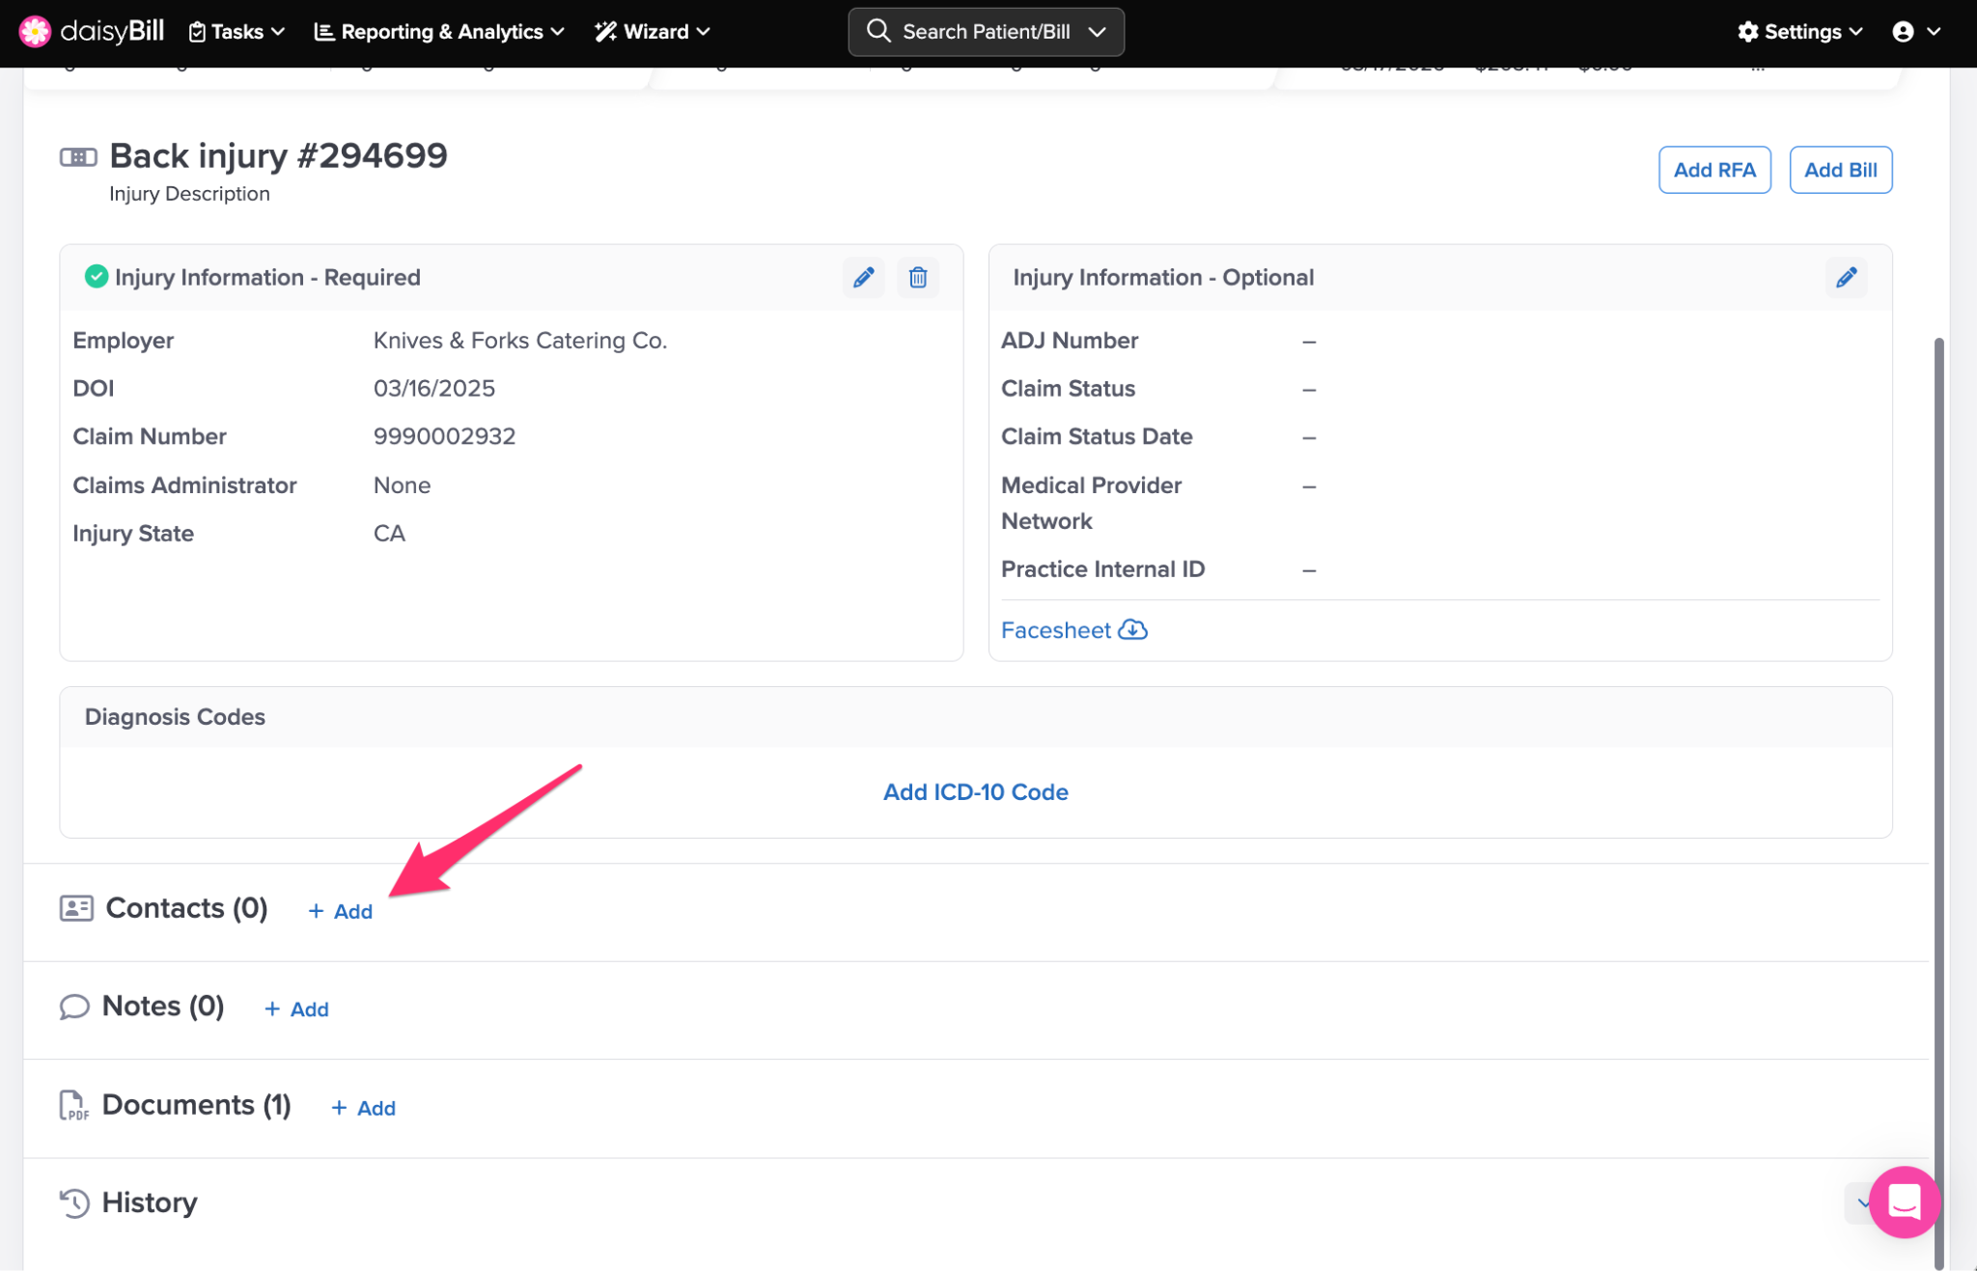Click the Add Bill button

(1840, 170)
